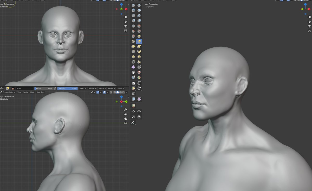Viewport: 312px width, 191px height.
Task: Toggle X-ray in Right Orthographic viewport header
Action: click(111, 92)
